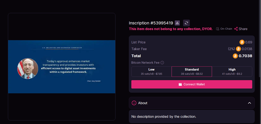Screen dimensions: 261x124
Task: Click the On-Chain lock icon
Action: coord(218,29)
